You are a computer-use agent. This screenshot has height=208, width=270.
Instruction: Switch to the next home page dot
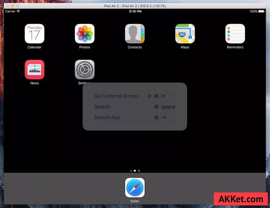coord(139,171)
